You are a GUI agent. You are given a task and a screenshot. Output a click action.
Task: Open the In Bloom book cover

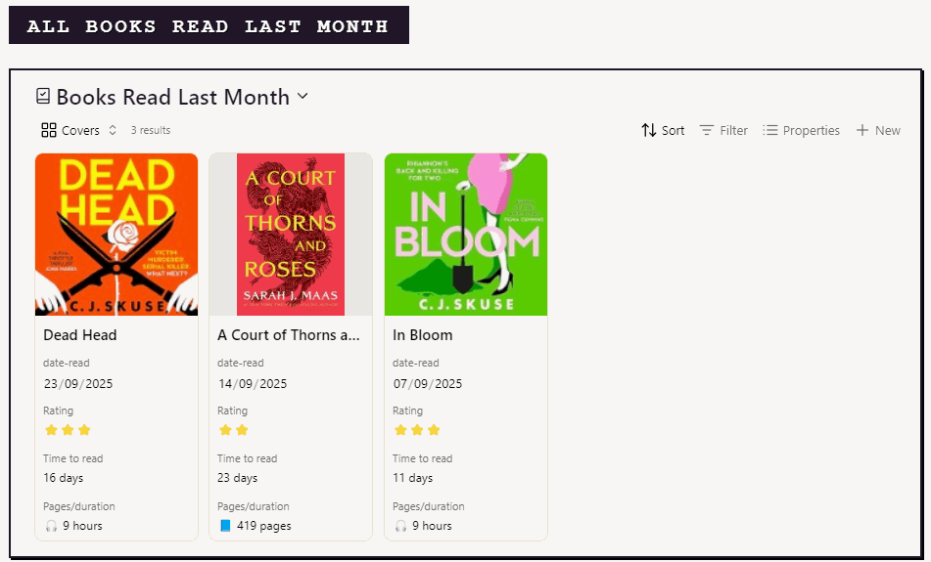point(466,235)
